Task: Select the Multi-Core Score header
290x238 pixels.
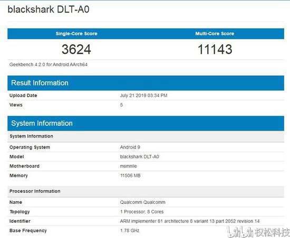Action: pyautogui.click(x=215, y=34)
